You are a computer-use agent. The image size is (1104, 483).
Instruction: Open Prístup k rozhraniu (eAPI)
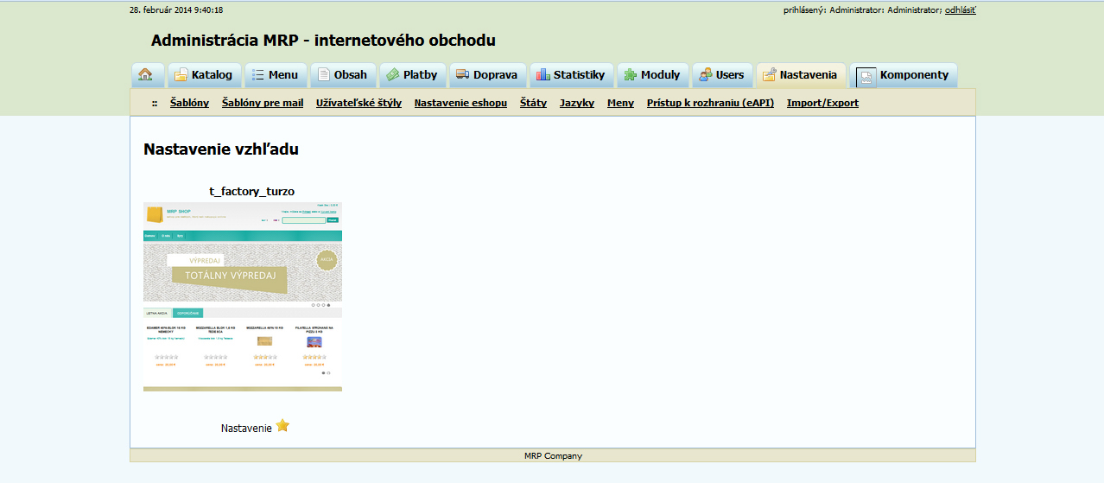[x=710, y=103]
